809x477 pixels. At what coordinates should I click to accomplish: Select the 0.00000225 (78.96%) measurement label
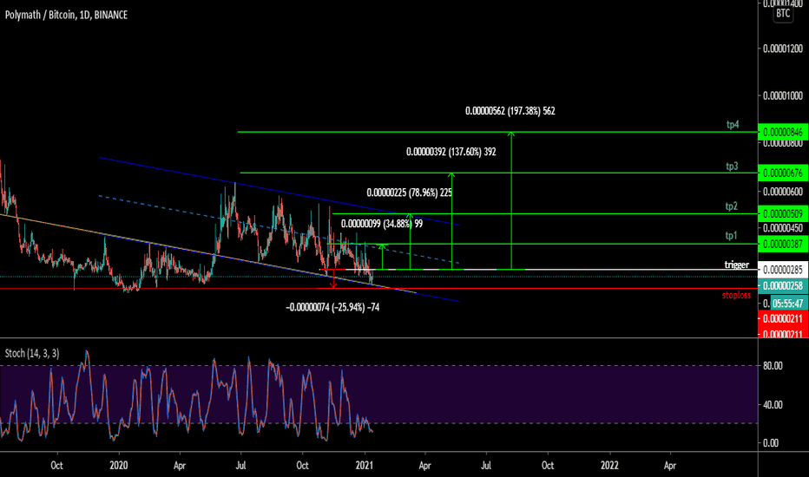point(409,193)
